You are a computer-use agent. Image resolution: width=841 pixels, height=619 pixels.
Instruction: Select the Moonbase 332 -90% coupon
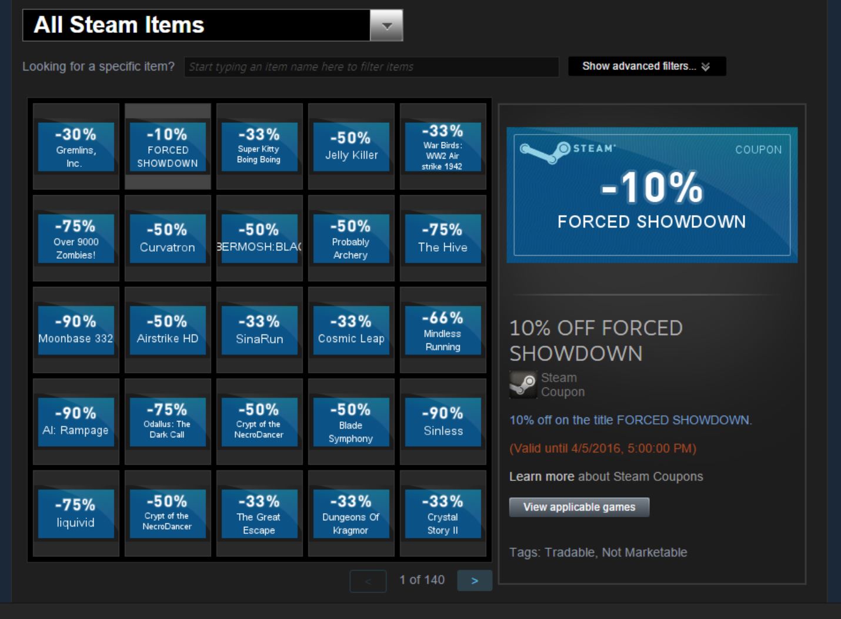tap(76, 330)
